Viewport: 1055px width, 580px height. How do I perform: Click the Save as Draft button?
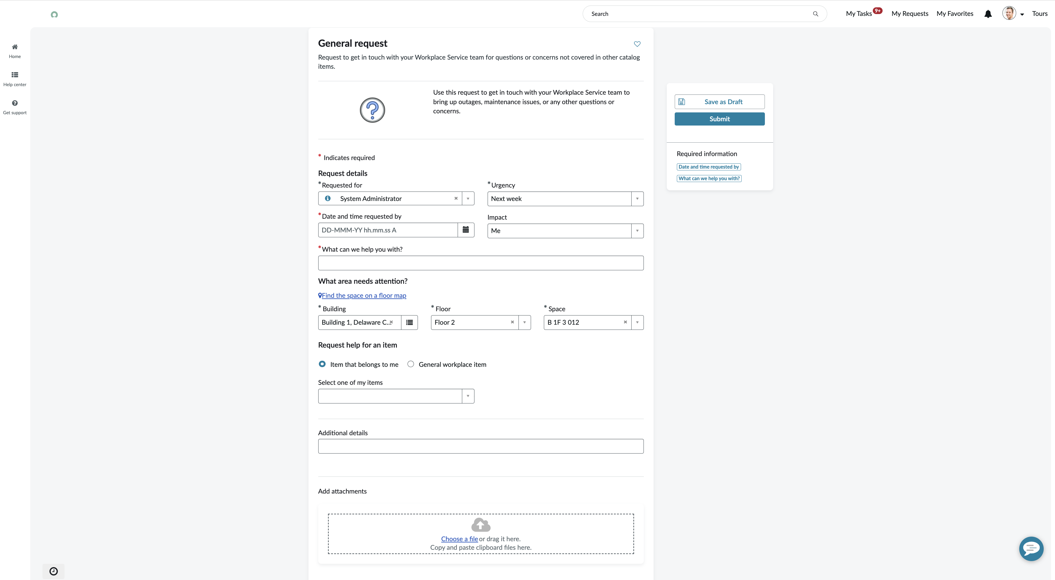coord(720,102)
